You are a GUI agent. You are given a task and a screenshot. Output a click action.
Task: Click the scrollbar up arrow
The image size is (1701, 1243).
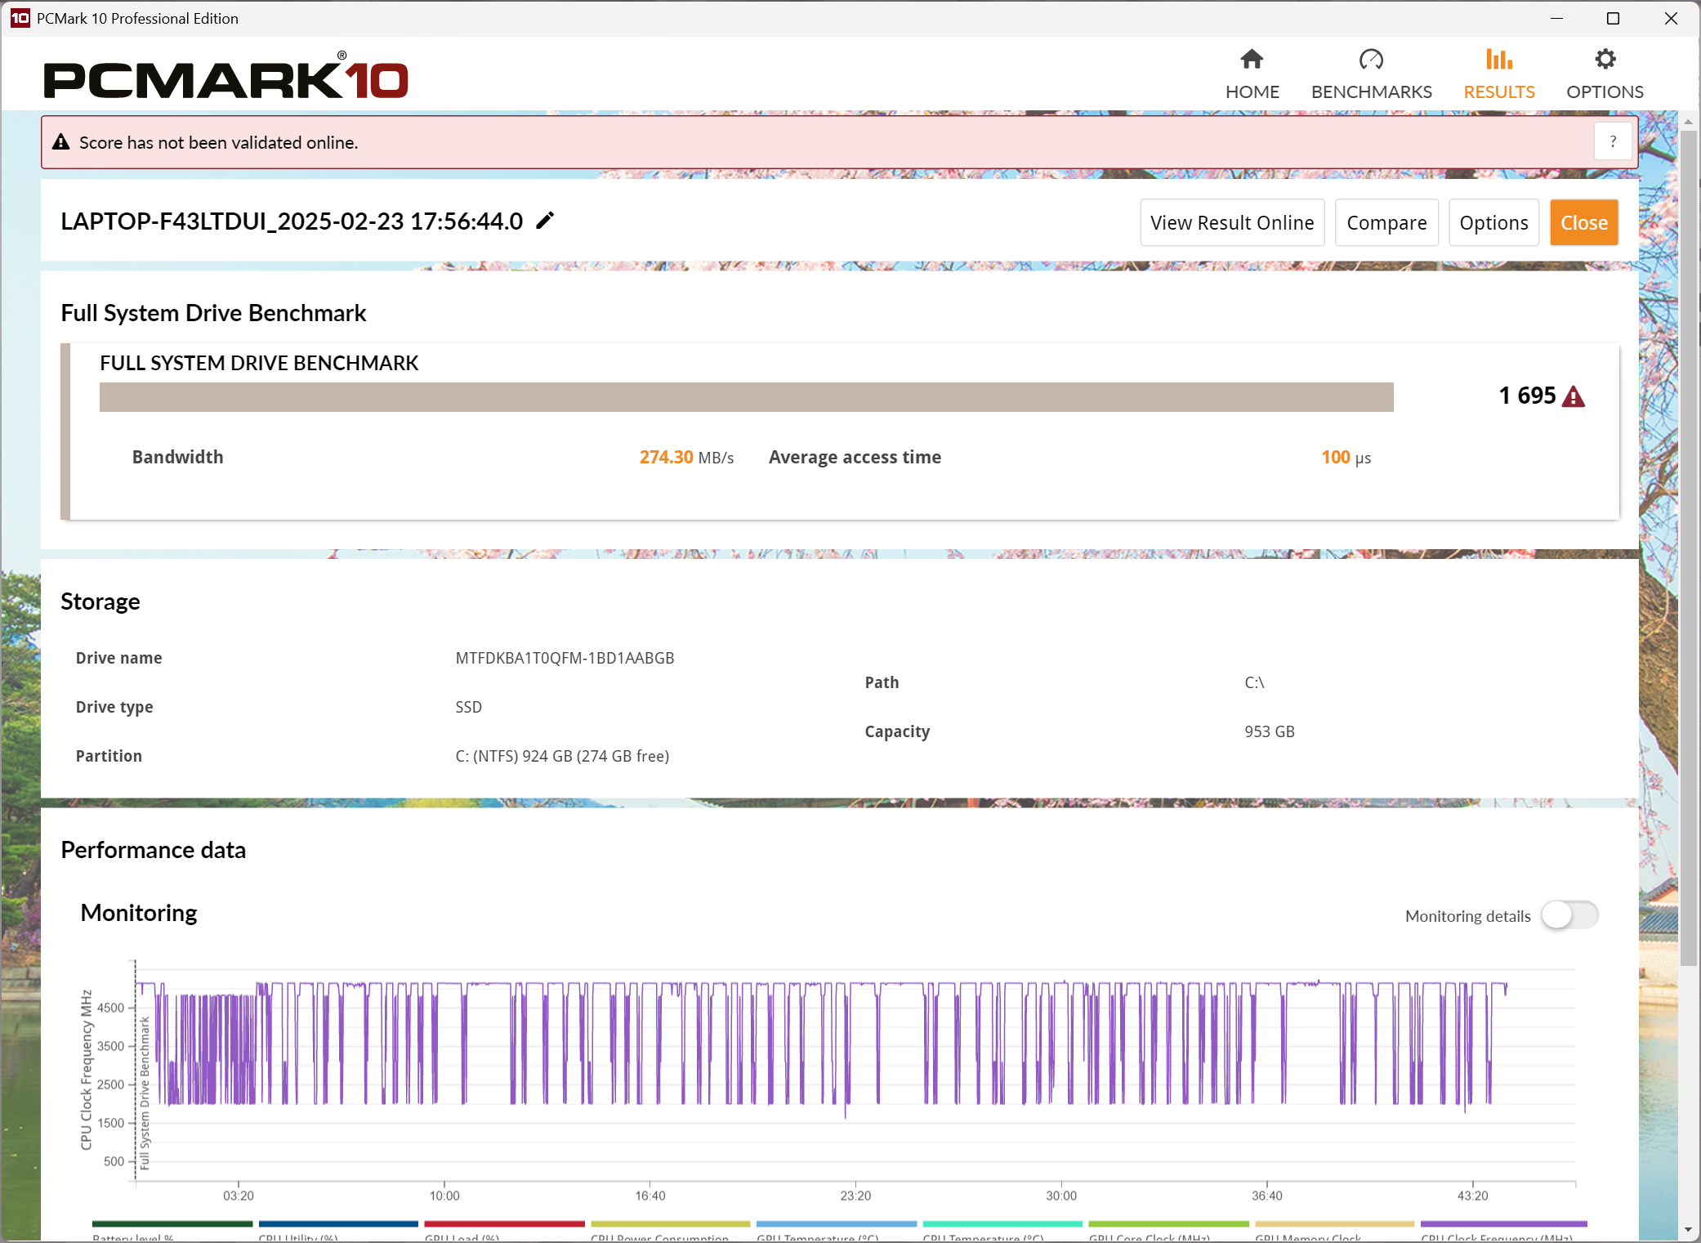tap(1688, 122)
